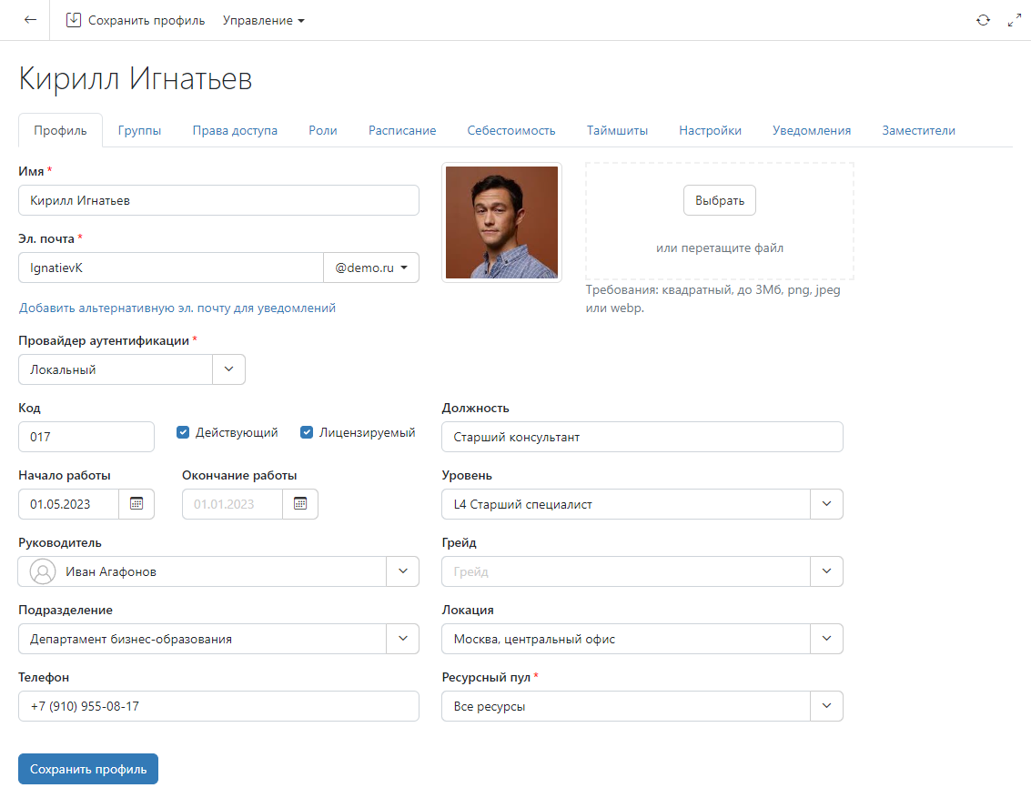Click the IgnatievK email input field
The width and height of the screenshot is (1031, 798).
171,268
